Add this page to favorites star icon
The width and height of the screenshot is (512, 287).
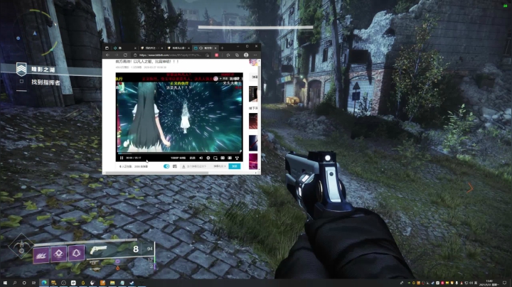[x=208, y=55]
